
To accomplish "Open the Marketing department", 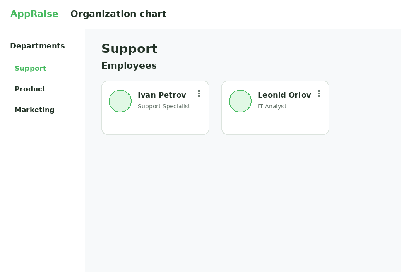I will coord(34,110).
